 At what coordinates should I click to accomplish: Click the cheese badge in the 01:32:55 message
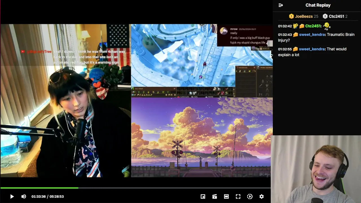pyautogui.click(x=296, y=49)
